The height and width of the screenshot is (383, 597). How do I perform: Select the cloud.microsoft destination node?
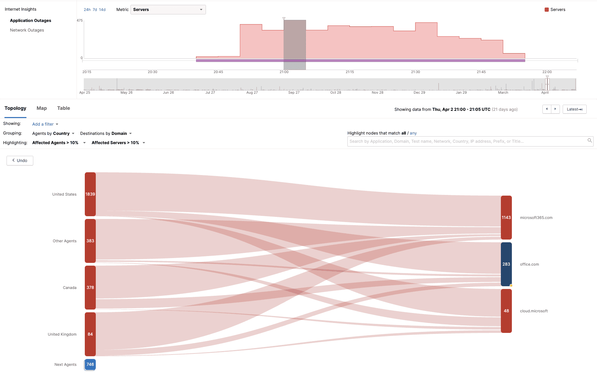(x=506, y=311)
